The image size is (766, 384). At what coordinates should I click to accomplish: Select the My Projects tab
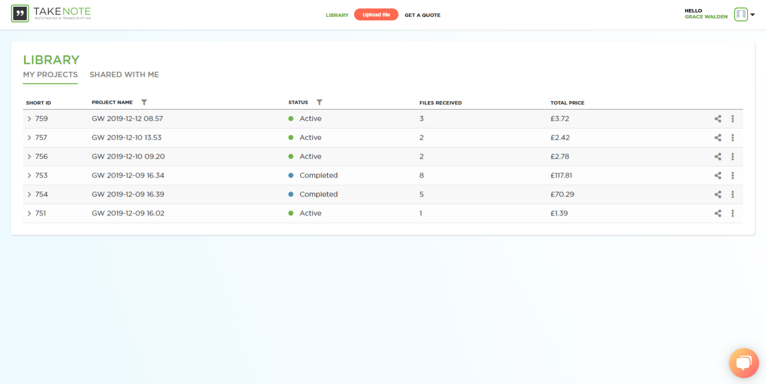(50, 74)
